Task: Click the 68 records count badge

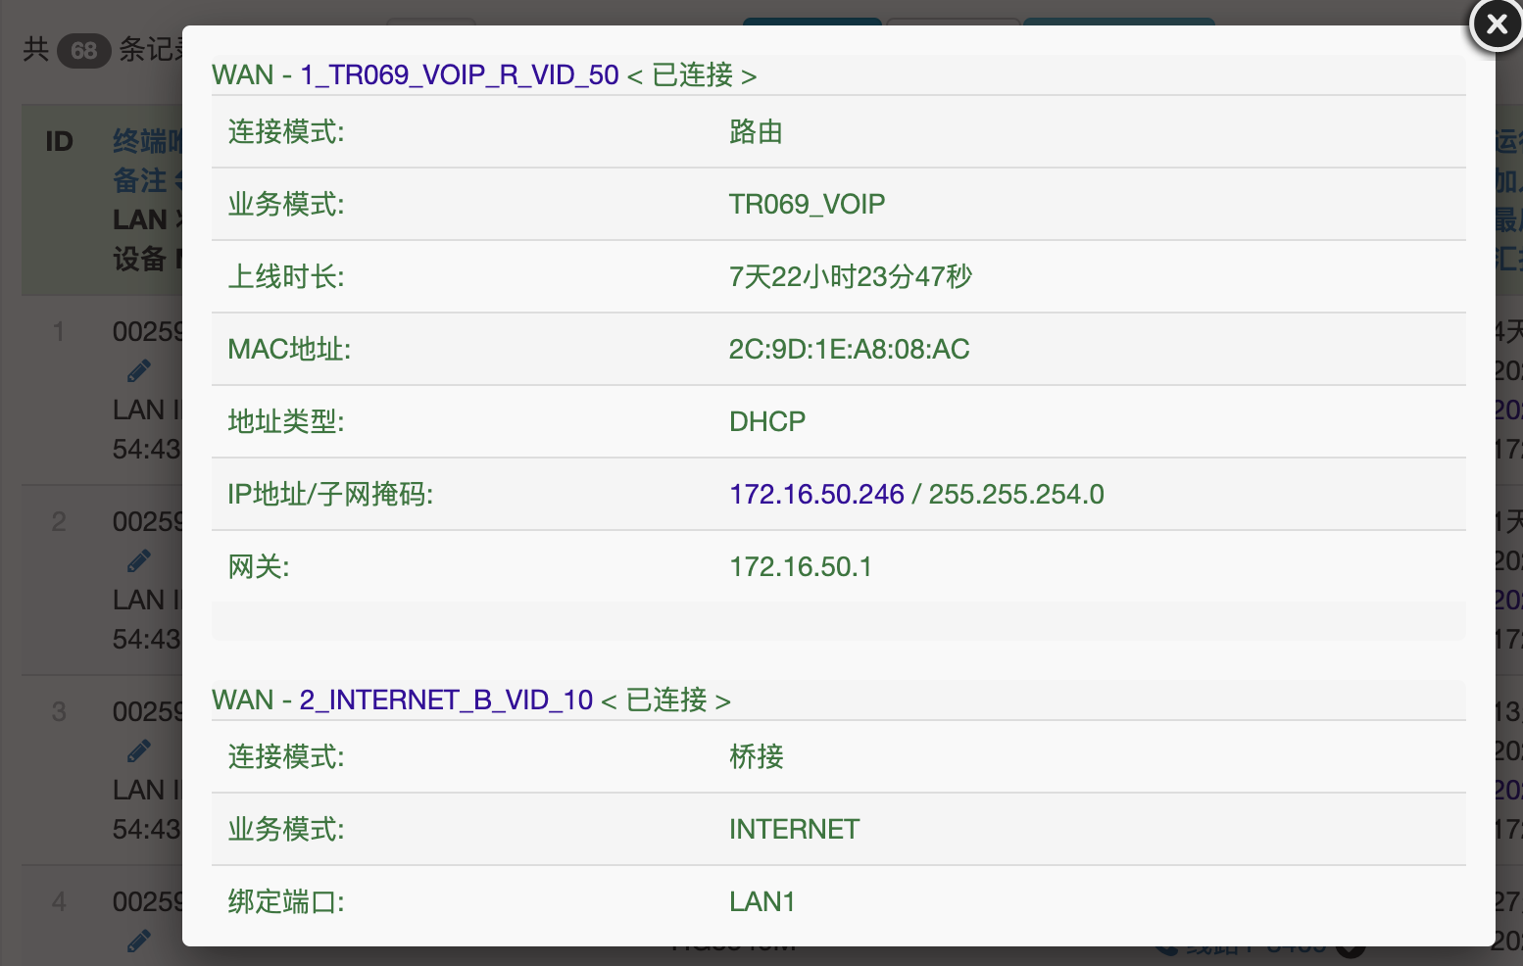Action: 83,50
